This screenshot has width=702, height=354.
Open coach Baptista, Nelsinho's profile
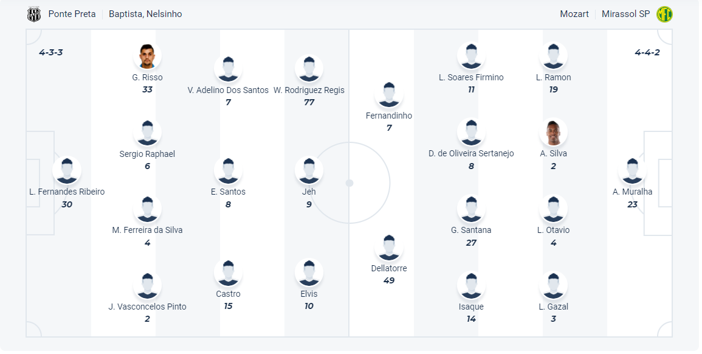[x=145, y=14]
